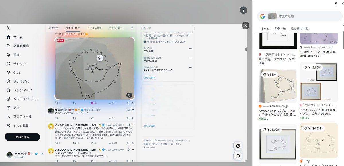
Task: Click さらに表示 in the lower blurred panel
Action: (x=150, y=126)
